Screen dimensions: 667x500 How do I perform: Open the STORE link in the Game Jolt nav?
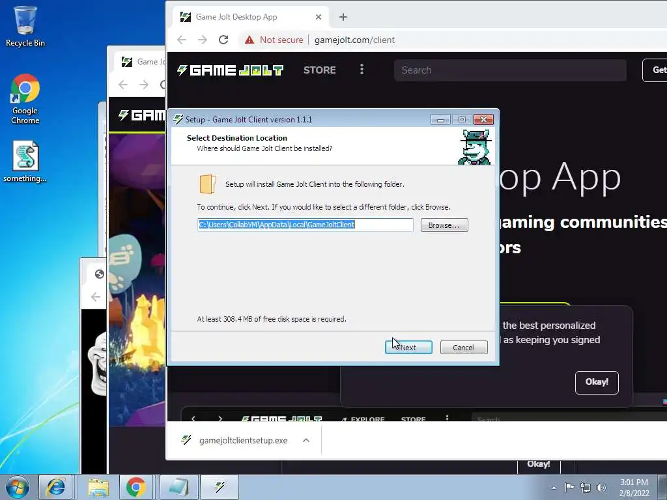point(319,70)
